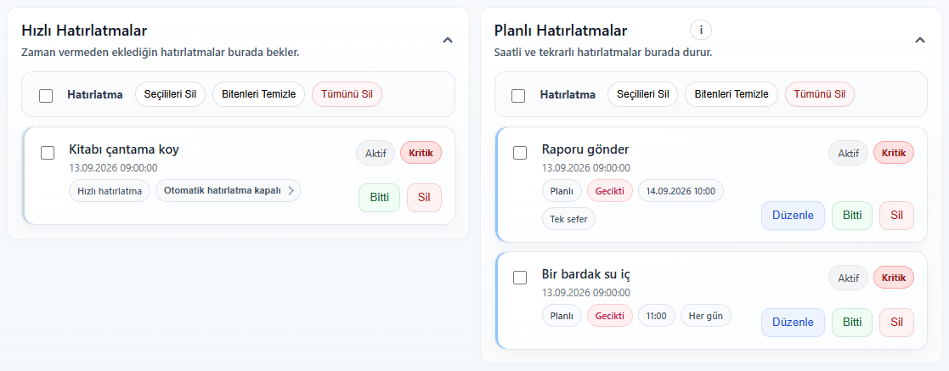Click Kritik badge on Bir bardak su iç
This screenshot has height=371, width=949.
click(x=894, y=278)
